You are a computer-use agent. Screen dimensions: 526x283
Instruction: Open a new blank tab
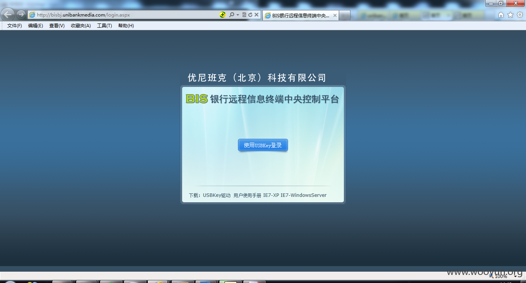pos(345,15)
